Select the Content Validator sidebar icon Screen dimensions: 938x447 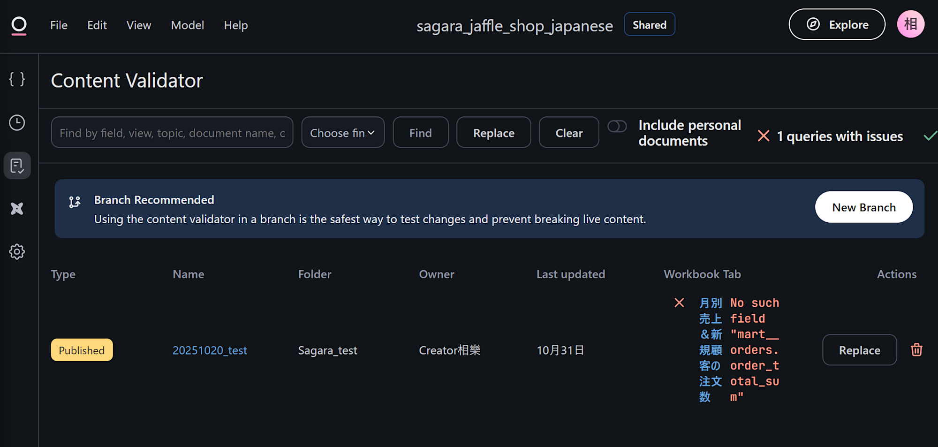click(17, 166)
